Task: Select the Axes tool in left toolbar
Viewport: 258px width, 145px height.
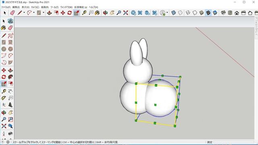Action: point(4,105)
